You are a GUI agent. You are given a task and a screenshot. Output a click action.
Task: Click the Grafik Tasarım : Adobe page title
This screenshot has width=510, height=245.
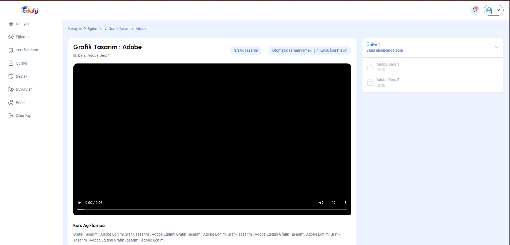pyautogui.click(x=107, y=47)
